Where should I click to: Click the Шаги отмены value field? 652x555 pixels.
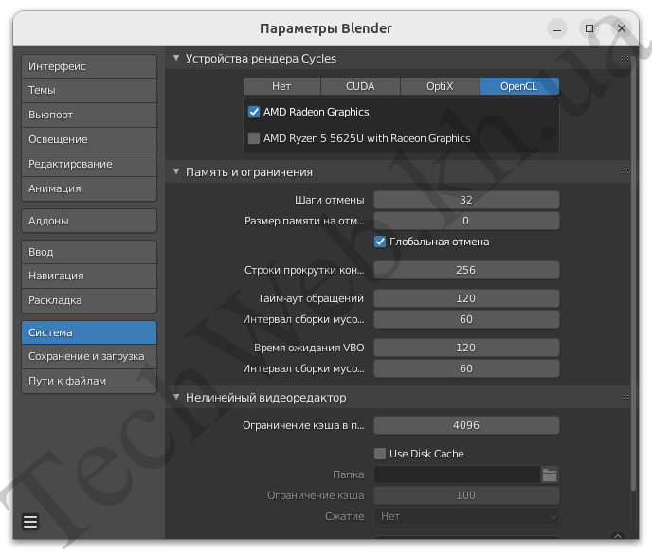(x=466, y=200)
